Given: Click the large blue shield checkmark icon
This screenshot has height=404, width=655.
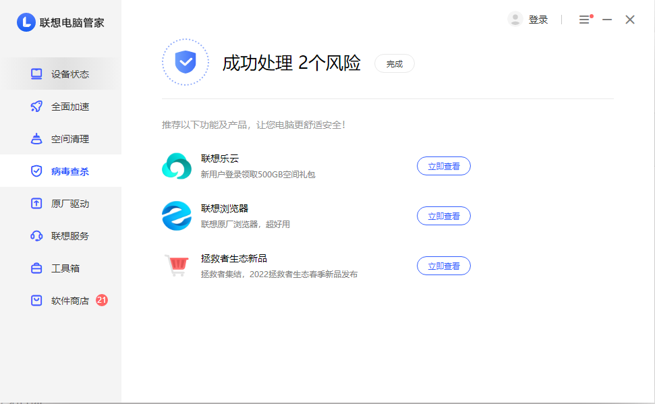Looking at the screenshot, I should [x=186, y=62].
